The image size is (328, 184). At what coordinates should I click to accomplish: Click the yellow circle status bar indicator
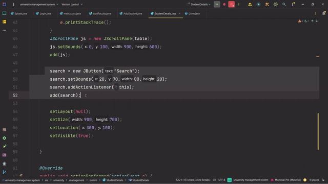click(305, 180)
